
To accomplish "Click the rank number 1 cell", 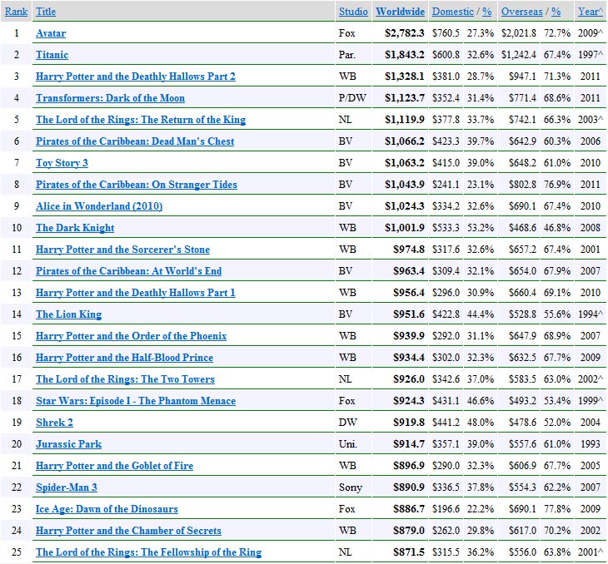I will [17, 33].
